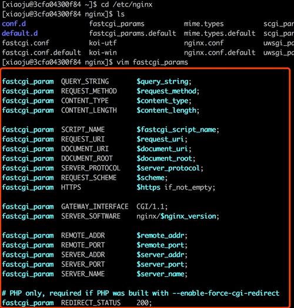Image resolution: width=294 pixels, height=308 pixels.
Task: Click the $document_root variable
Action: coord(165,159)
